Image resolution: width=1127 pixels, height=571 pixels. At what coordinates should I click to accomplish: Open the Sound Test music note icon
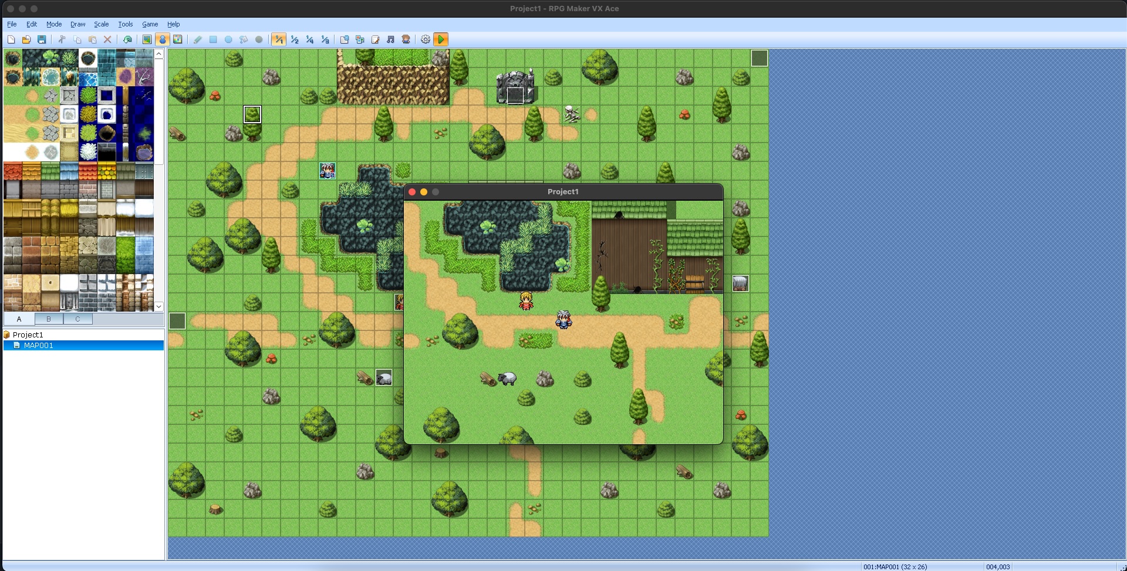[390, 39]
